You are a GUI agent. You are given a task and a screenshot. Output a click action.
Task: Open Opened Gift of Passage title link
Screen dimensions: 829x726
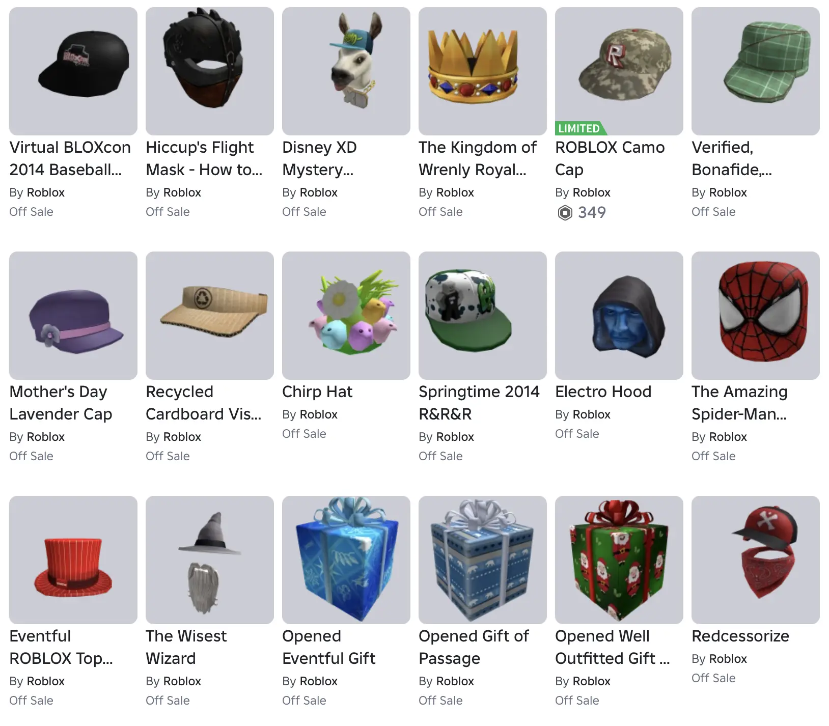click(x=474, y=647)
